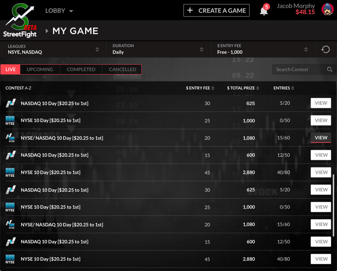Click the arrow icon beside MY GAME
This screenshot has height=271, width=337.
47,31
